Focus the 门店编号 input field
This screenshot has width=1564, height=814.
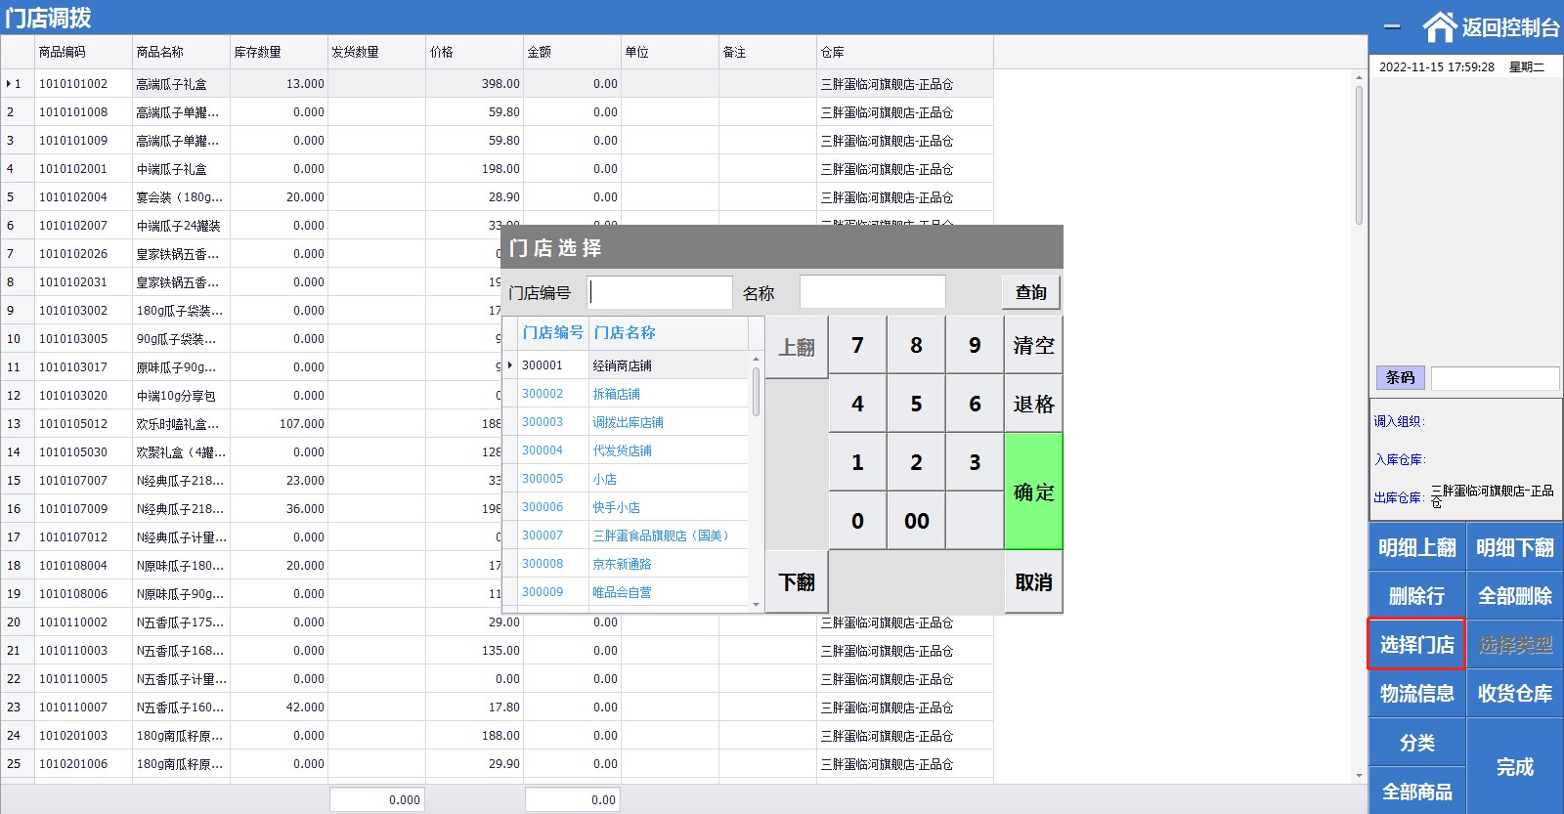[660, 292]
